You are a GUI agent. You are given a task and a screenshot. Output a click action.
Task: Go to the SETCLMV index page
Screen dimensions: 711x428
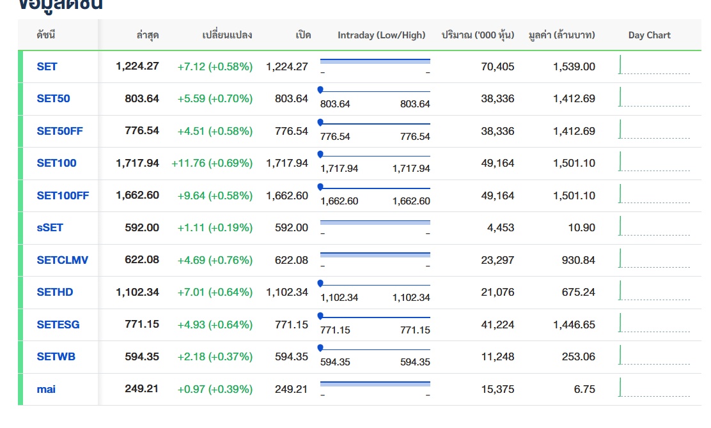click(62, 261)
